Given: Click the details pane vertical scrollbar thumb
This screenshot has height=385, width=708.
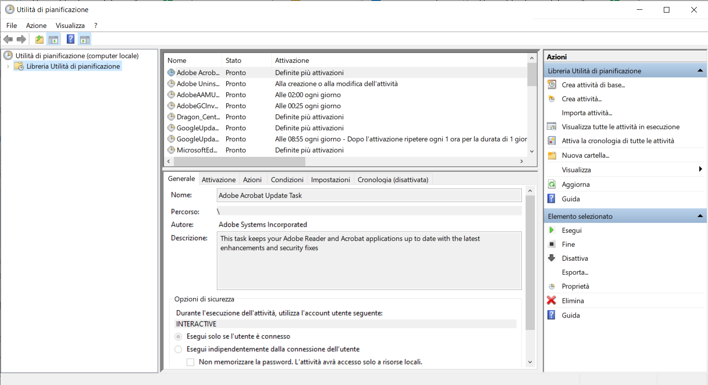Looking at the screenshot, I should [530, 263].
